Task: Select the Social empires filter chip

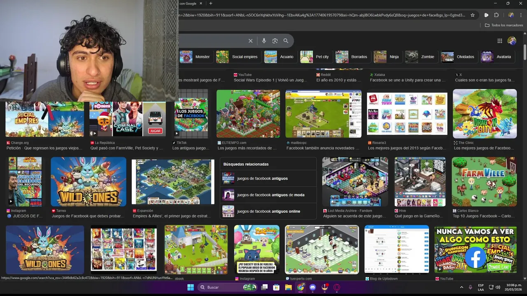Action: (238, 57)
